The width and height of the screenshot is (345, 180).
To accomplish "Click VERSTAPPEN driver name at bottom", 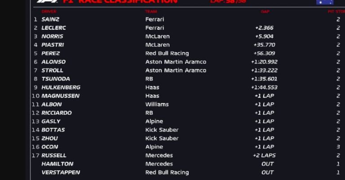I will tap(61, 172).
